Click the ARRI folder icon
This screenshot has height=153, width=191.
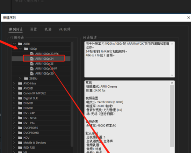(x=20, y=44)
